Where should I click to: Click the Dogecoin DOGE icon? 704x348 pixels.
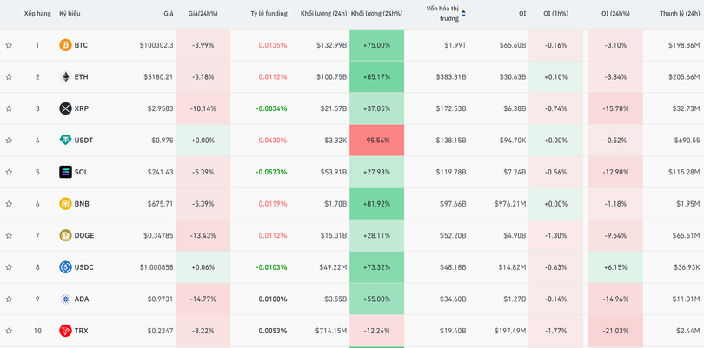[65, 235]
